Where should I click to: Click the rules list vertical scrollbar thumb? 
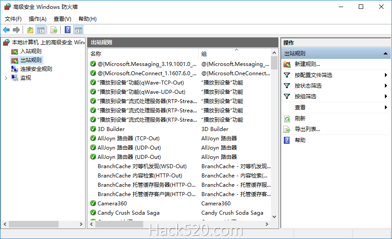(274, 63)
